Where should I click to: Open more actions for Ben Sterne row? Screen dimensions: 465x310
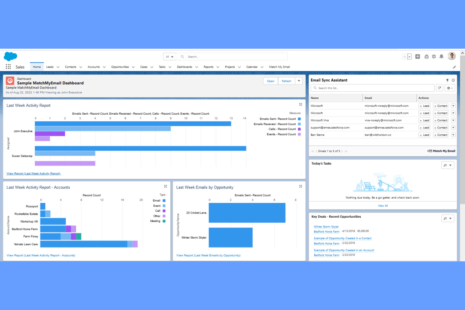(x=453, y=135)
